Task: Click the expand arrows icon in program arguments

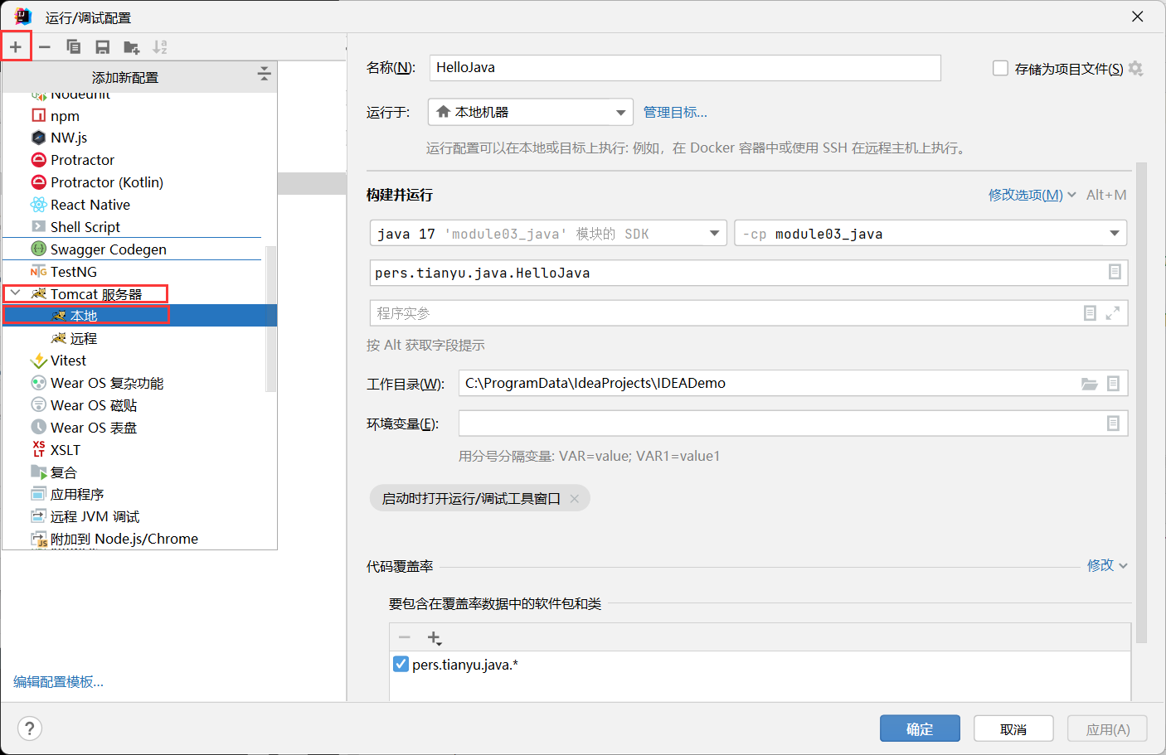Action: pos(1113,313)
